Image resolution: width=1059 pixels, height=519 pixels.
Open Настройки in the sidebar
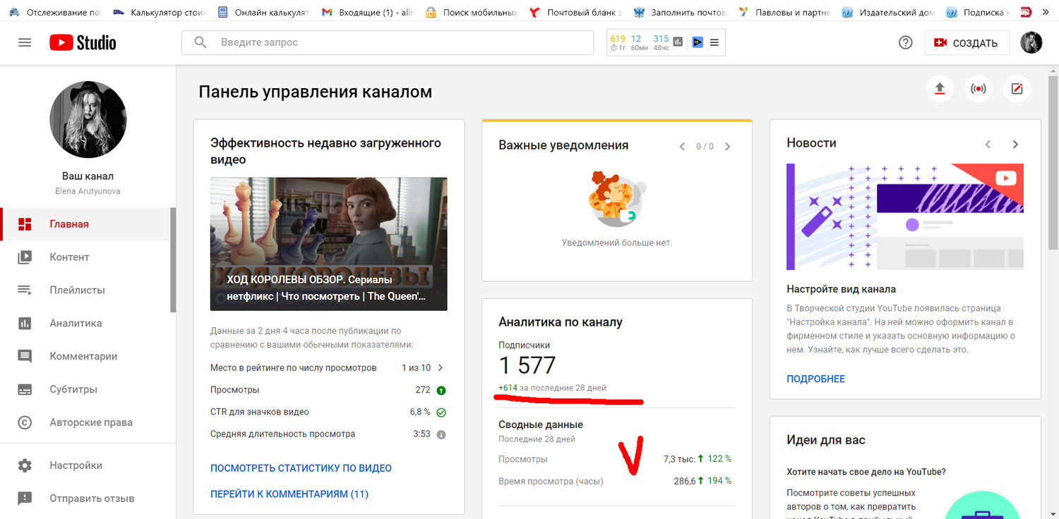coord(85,465)
